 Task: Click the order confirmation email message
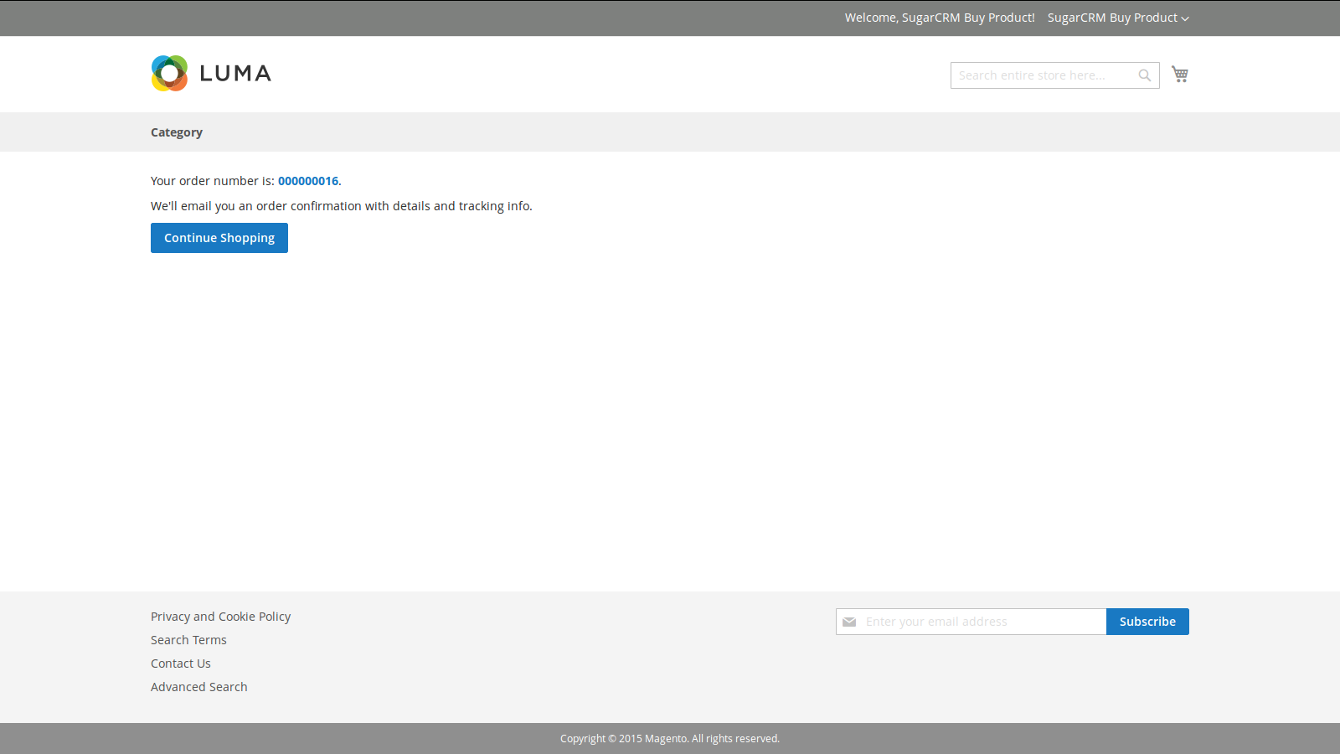[342, 206]
